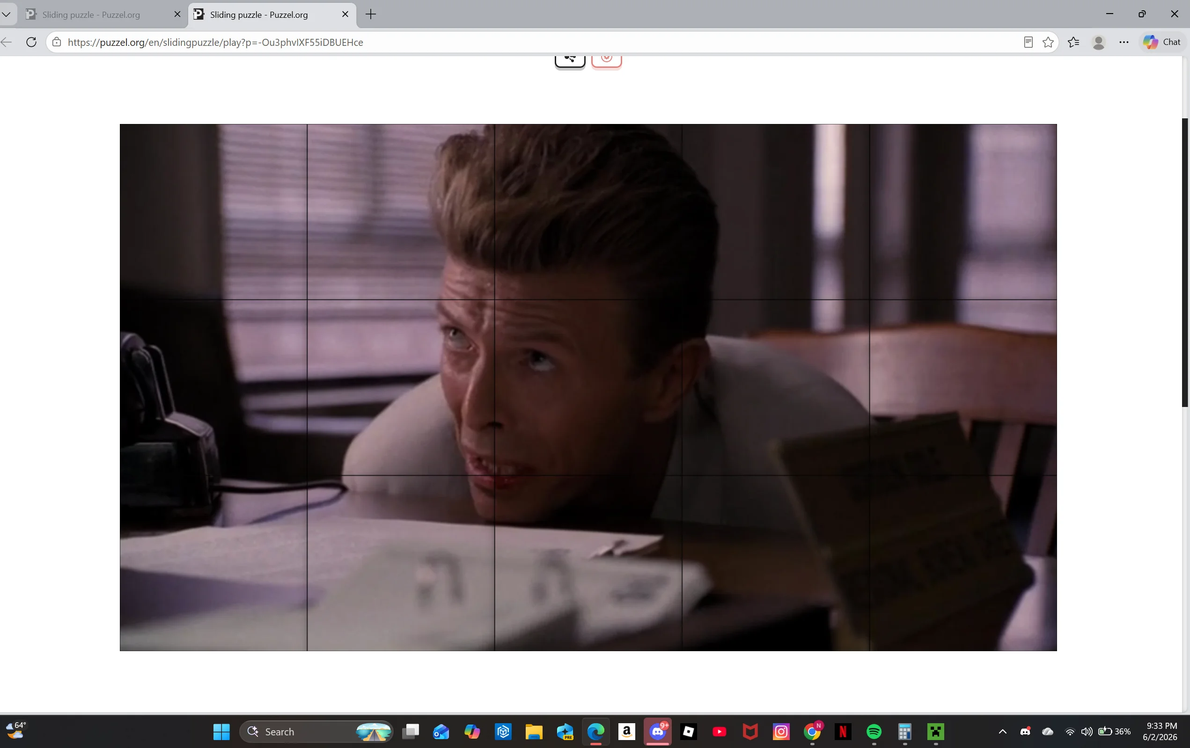Open Edge Settings and more menu
Screen dimensions: 1190x748
pyautogui.click(x=1124, y=42)
